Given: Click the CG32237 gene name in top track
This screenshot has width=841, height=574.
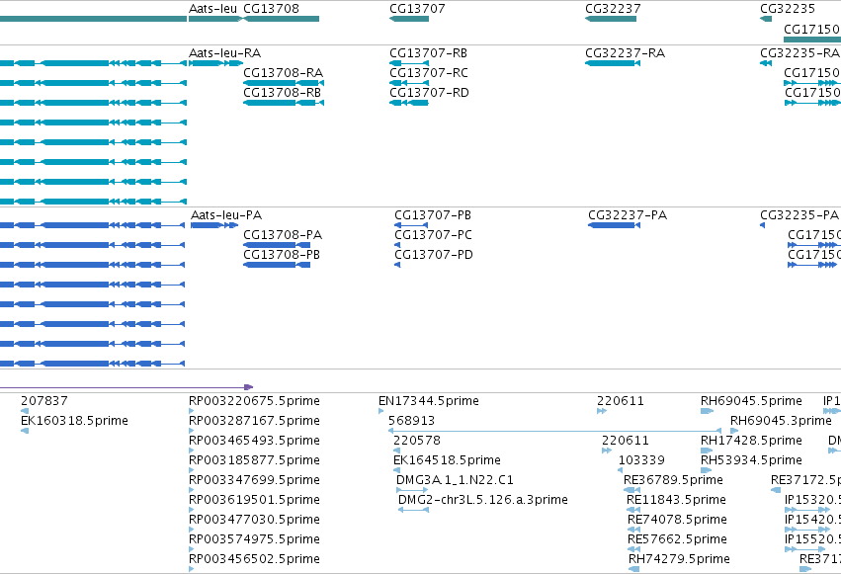Looking at the screenshot, I should pos(613,9).
